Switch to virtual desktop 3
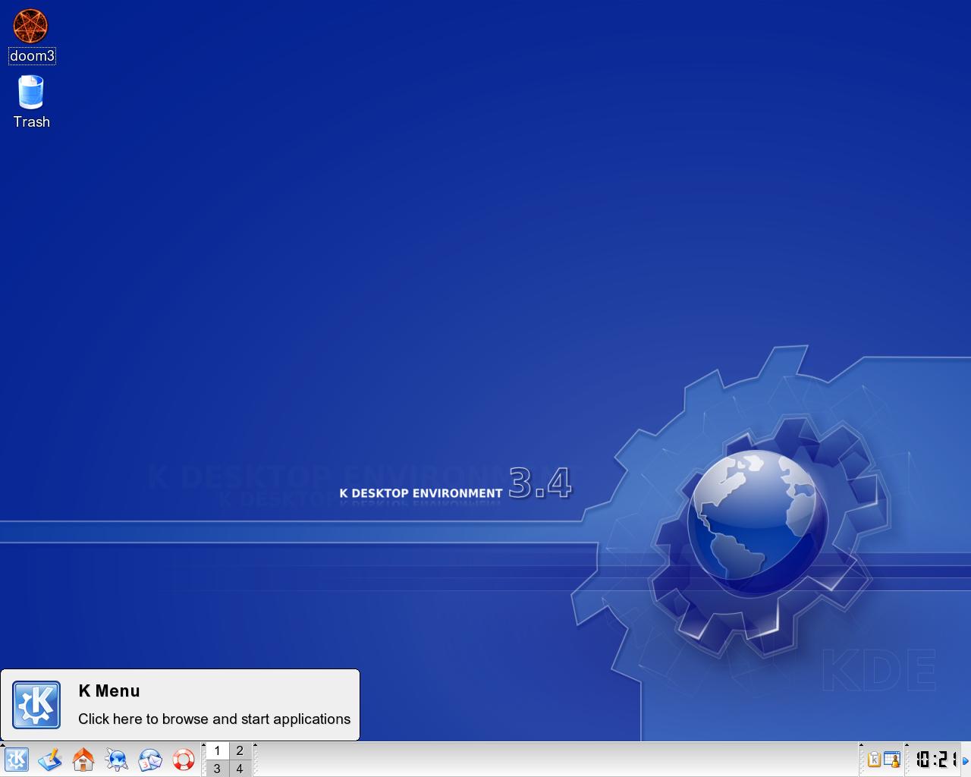The height and width of the screenshot is (777, 971). (x=217, y=769)
